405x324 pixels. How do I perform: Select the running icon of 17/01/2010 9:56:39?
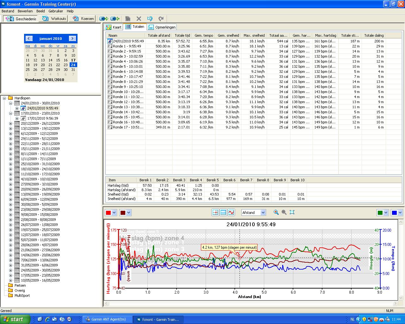tap(23, 118)
